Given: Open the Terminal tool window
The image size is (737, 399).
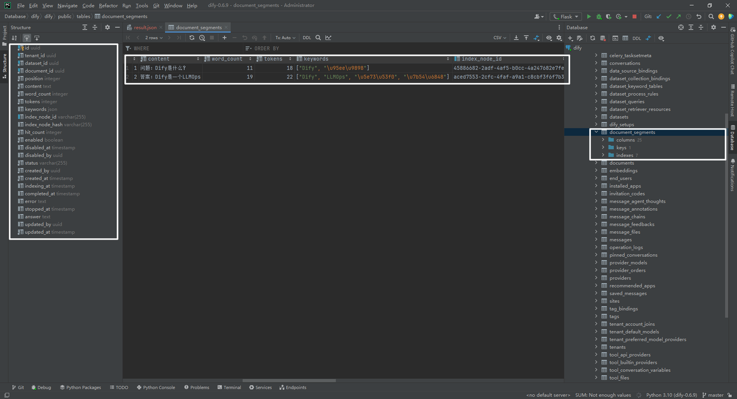Looking at the screenshot, I should tap(229, 387).
